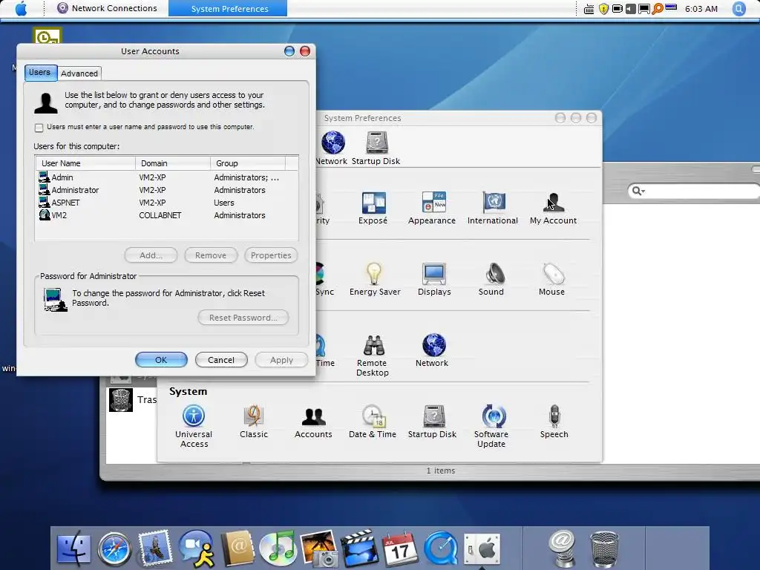Viewport: 760px width, 570px height.
Task: Sort by the Group column header
Action: (x=248, y=163)
